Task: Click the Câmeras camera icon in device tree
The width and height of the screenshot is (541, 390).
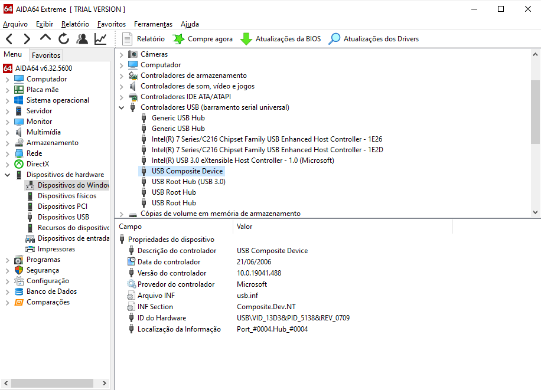Action: pyautogui.click(x=133, y=54)
